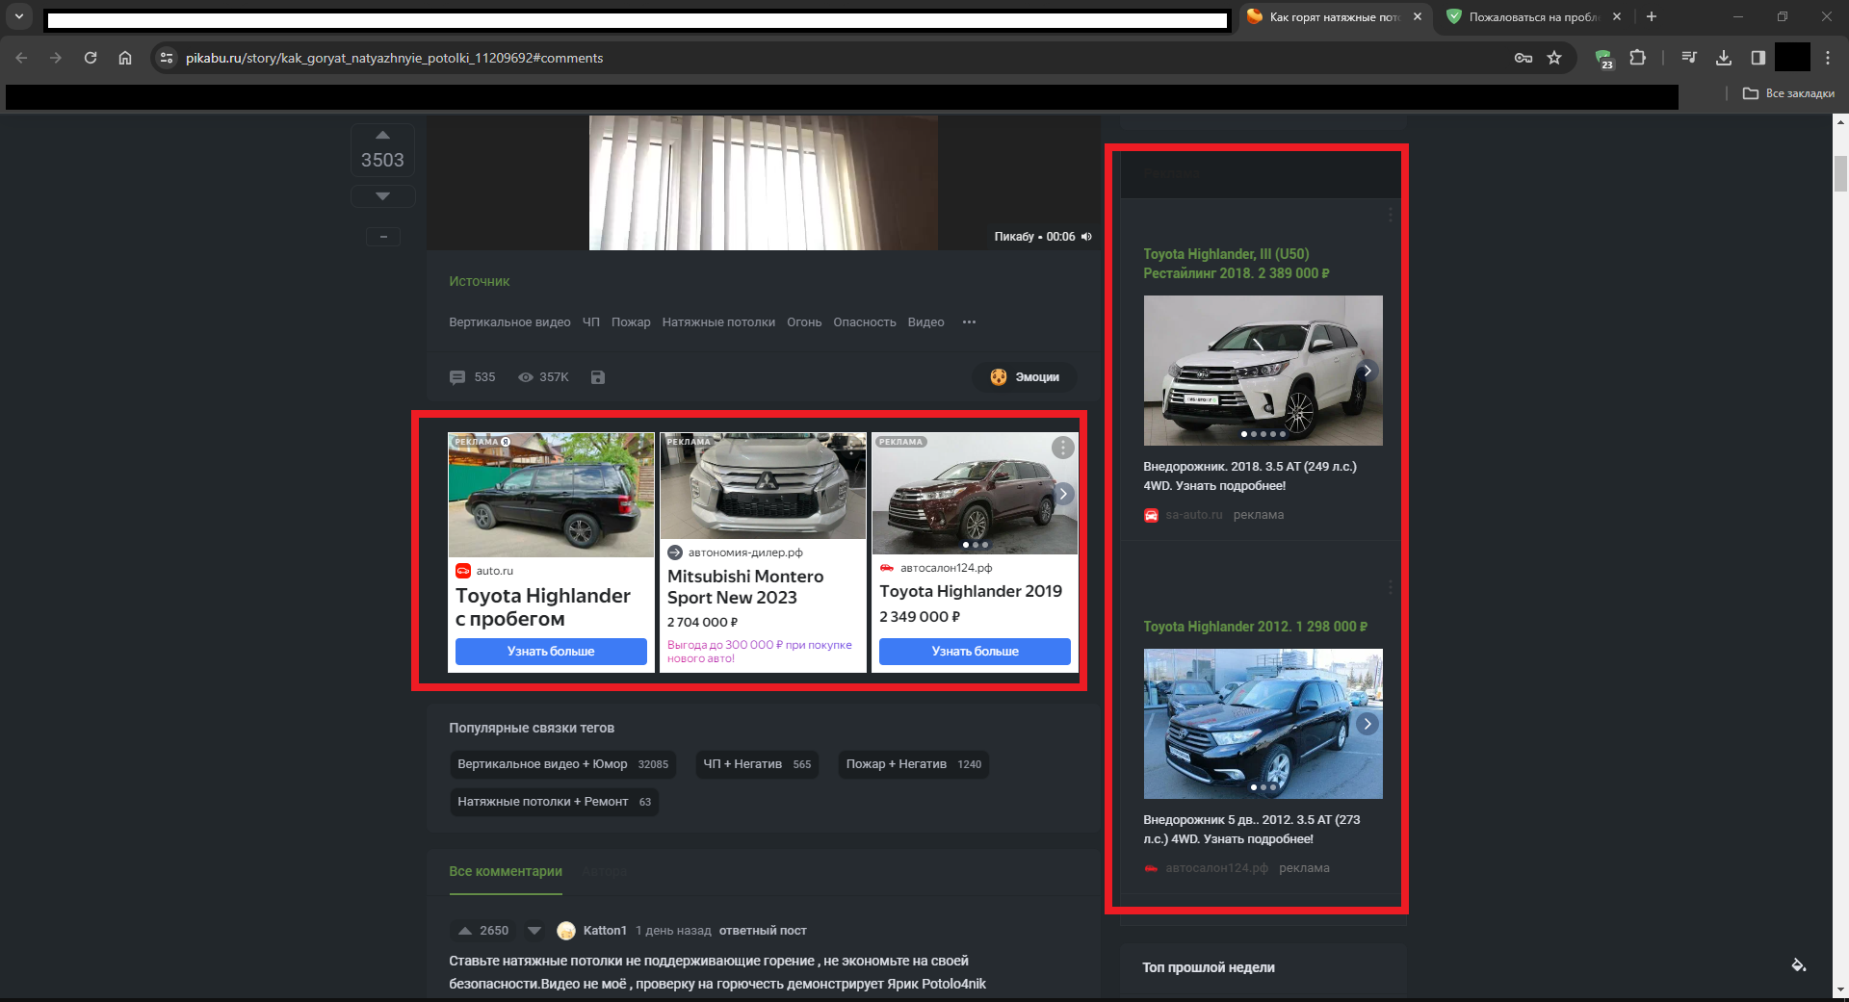
Task: Open Chrome downloads icon
Action: [1724, 58]
